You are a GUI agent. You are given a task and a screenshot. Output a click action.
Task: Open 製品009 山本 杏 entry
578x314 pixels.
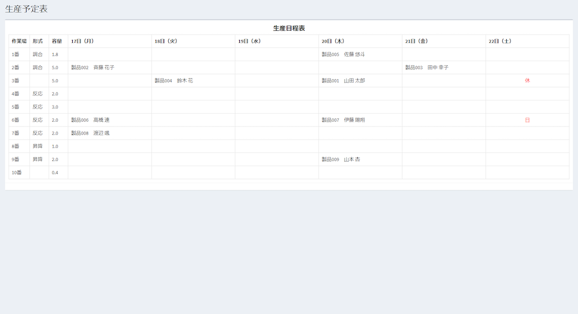[341, 159]
